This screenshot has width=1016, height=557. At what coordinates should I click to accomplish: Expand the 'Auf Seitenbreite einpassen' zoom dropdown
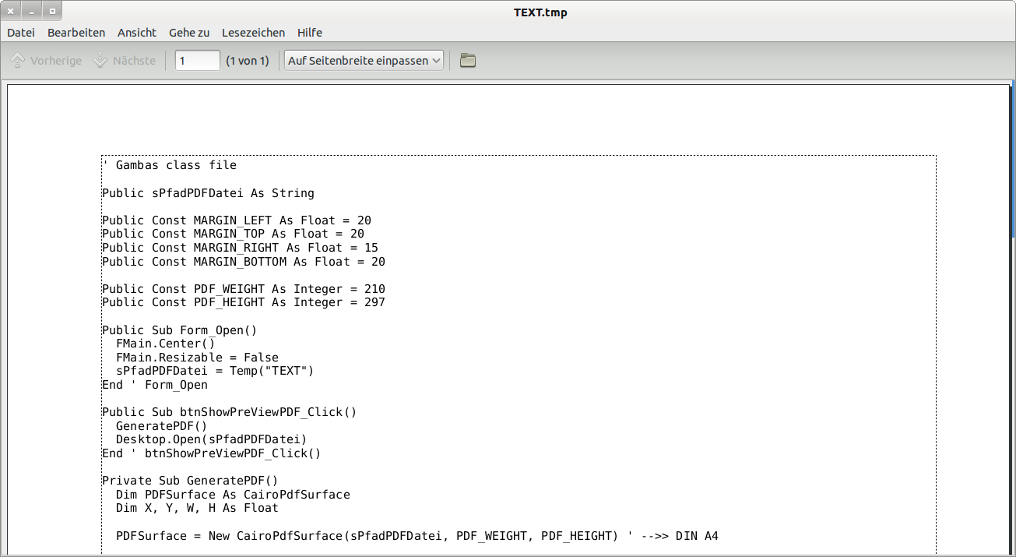pos(364,61)
